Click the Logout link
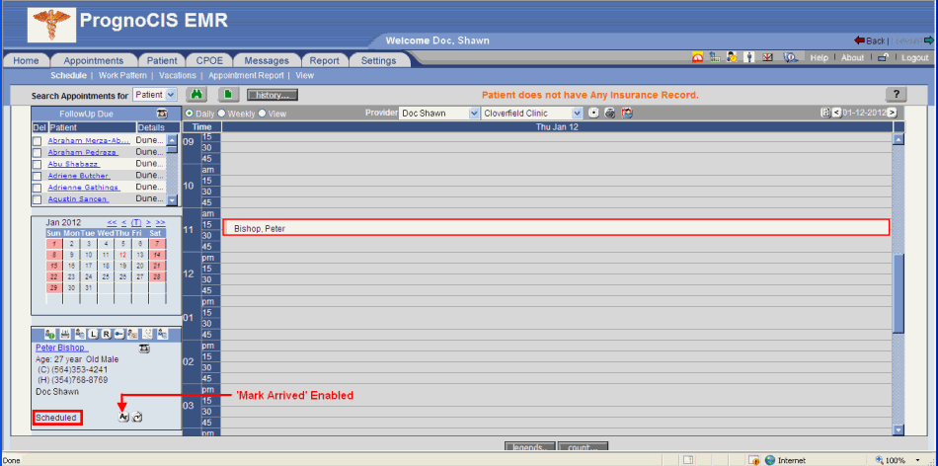The height and width of the screenshot is (466, 938). (914, 58)
